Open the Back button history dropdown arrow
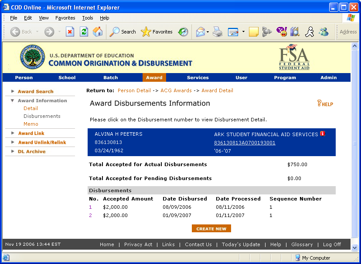This screenshot has height=264, width=361. pyautogui.click(x=37, y=32)
